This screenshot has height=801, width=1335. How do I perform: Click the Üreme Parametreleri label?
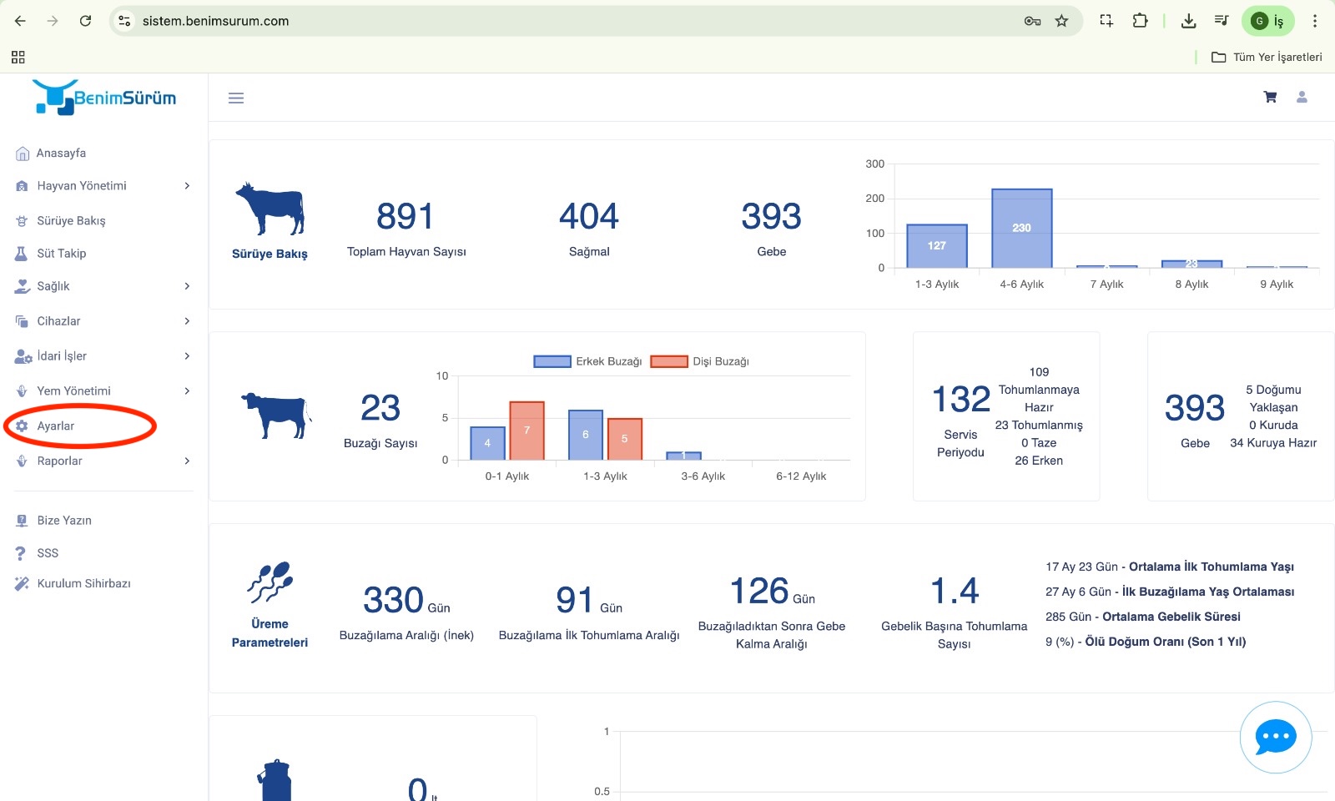pos(270,633)
